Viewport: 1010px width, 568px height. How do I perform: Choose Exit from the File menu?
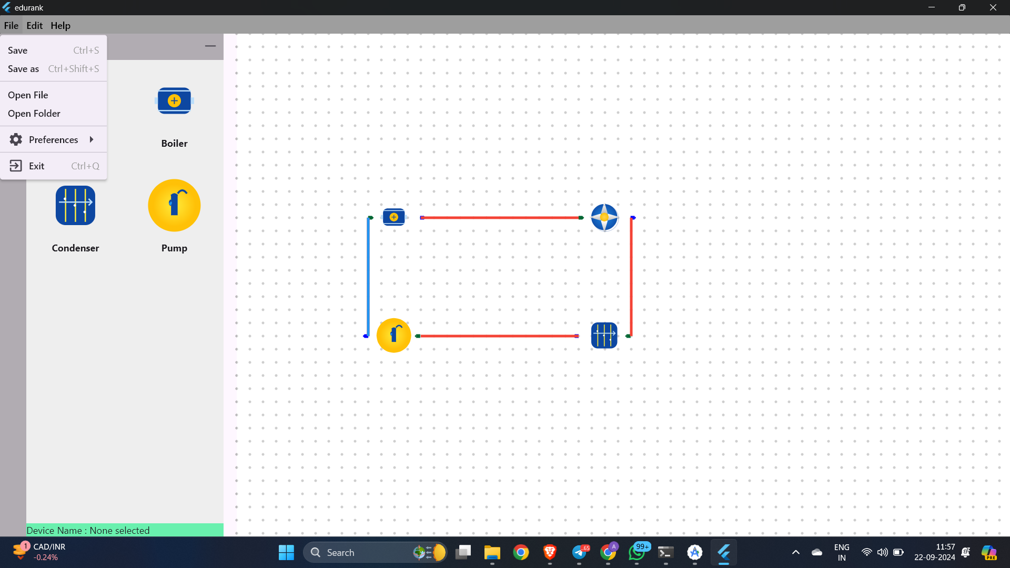pyautogui.click(x=54, y=166)
